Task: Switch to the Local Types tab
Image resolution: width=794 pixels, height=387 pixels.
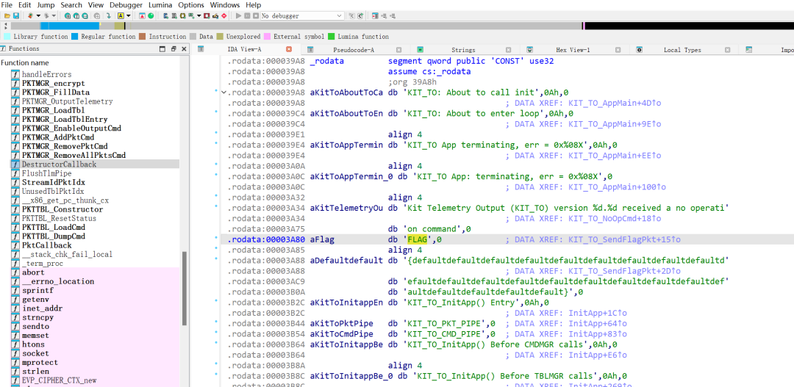Action: [682, 50]
